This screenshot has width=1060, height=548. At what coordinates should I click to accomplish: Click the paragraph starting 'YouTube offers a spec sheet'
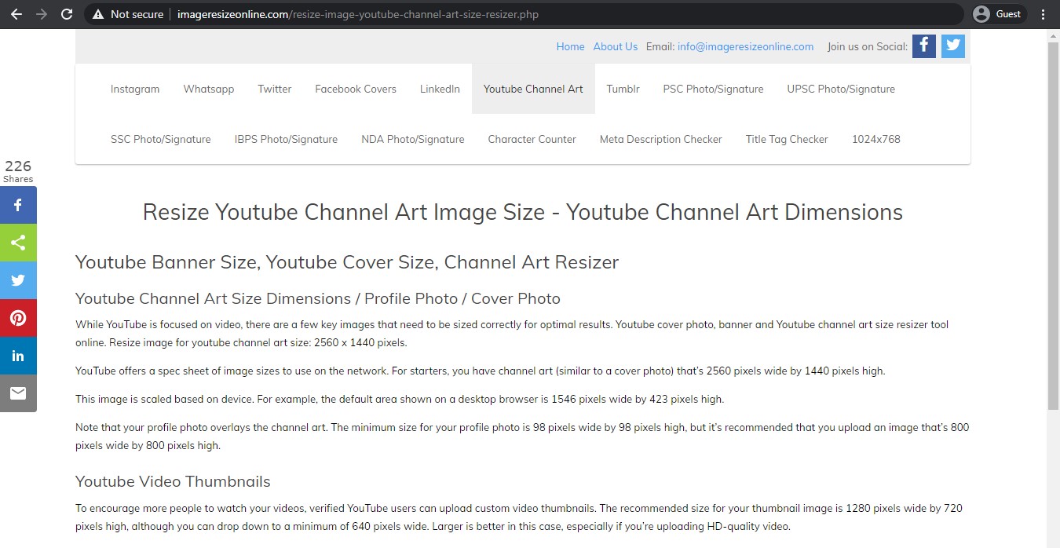coord(480,371)
